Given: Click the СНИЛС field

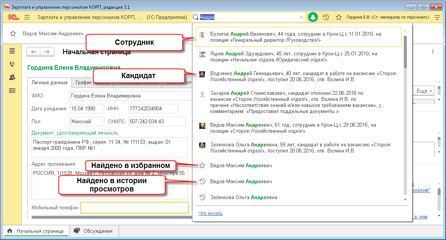Looking at the screenshot, I should click(x=157, y=121).
